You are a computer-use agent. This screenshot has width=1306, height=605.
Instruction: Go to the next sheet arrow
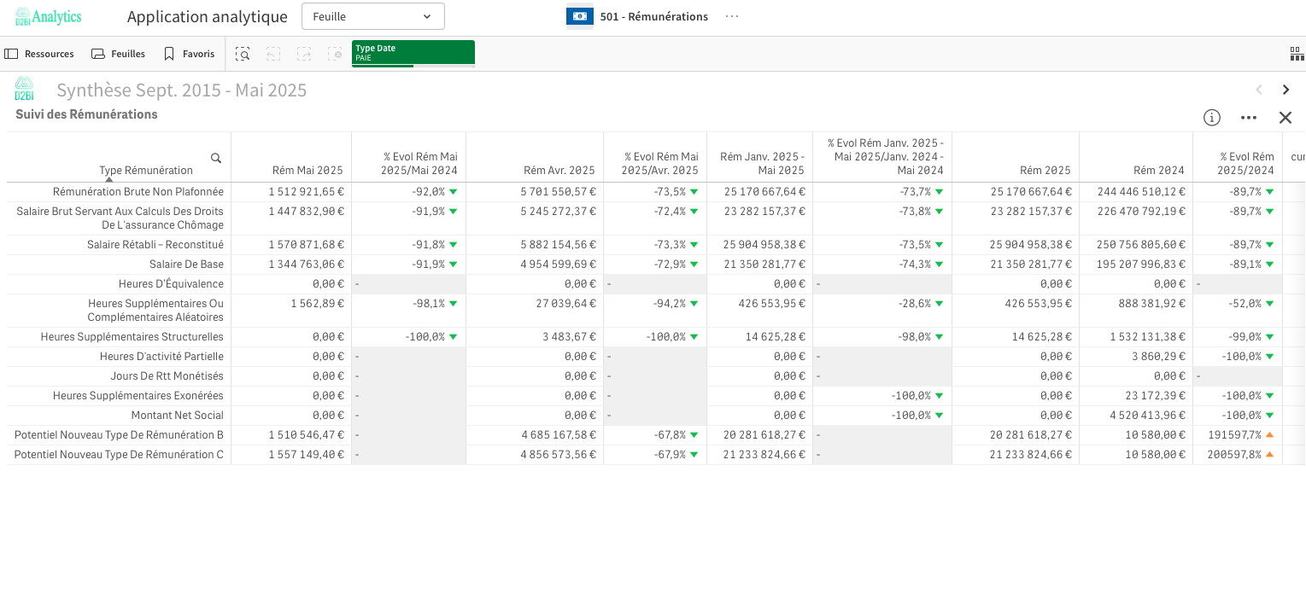click(1286, 90)
